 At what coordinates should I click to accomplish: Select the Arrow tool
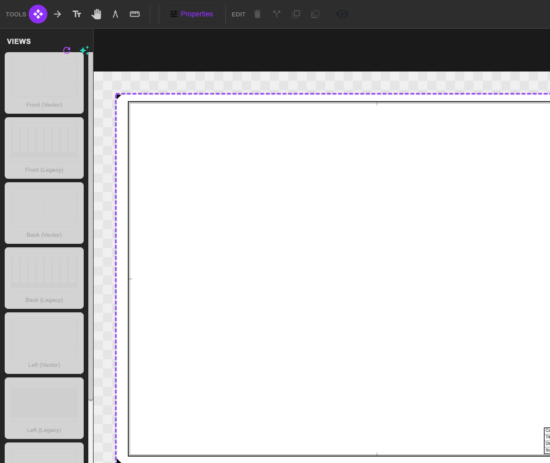[x=57, y=13]
